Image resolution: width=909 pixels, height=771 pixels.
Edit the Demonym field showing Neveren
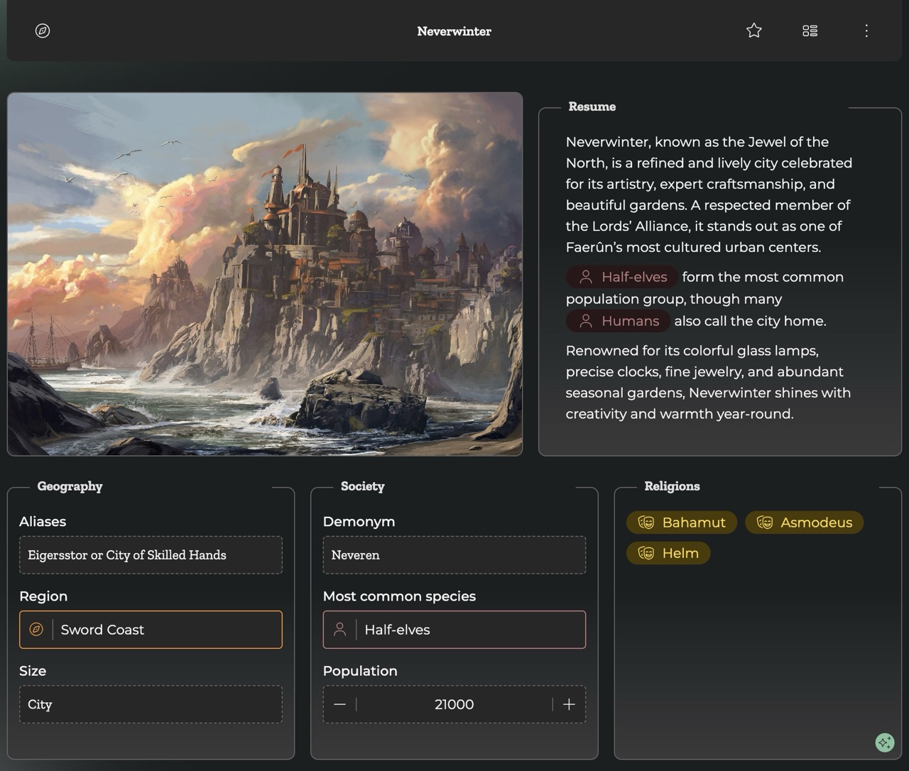pyautogui.click(x=454, y=555)
